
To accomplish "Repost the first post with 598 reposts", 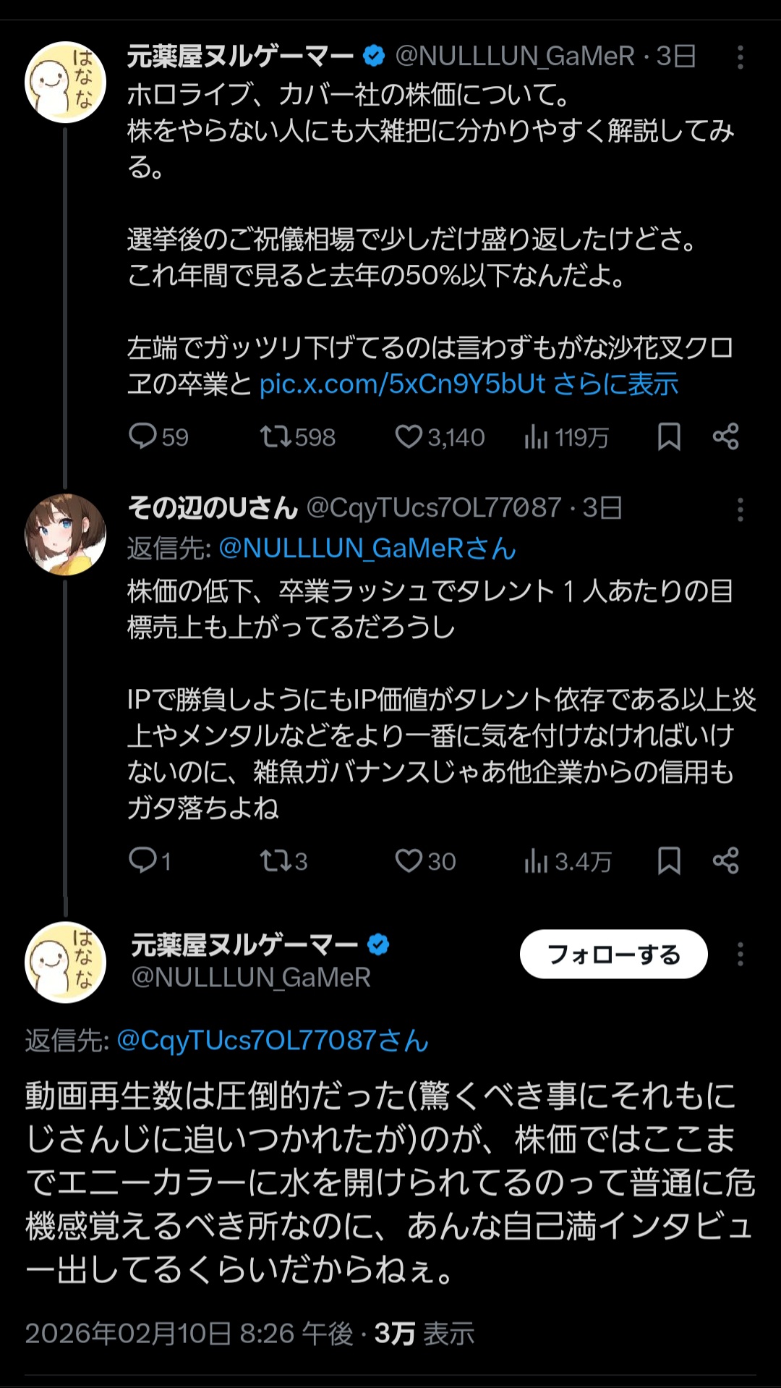I will (x=276, y=436).
